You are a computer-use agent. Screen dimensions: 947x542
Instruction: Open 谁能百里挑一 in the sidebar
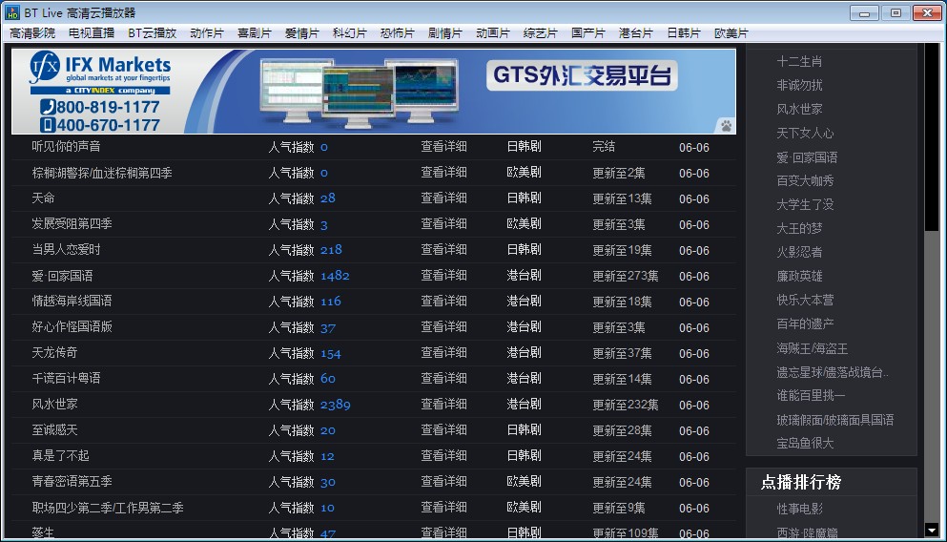[811, 395]
